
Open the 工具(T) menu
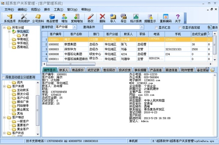pyautogui.click(x=58, y=10)
